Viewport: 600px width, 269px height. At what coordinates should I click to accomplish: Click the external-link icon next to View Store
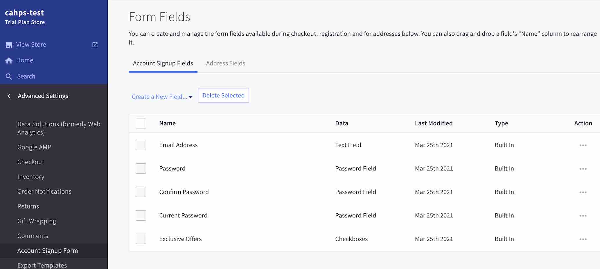95,45
